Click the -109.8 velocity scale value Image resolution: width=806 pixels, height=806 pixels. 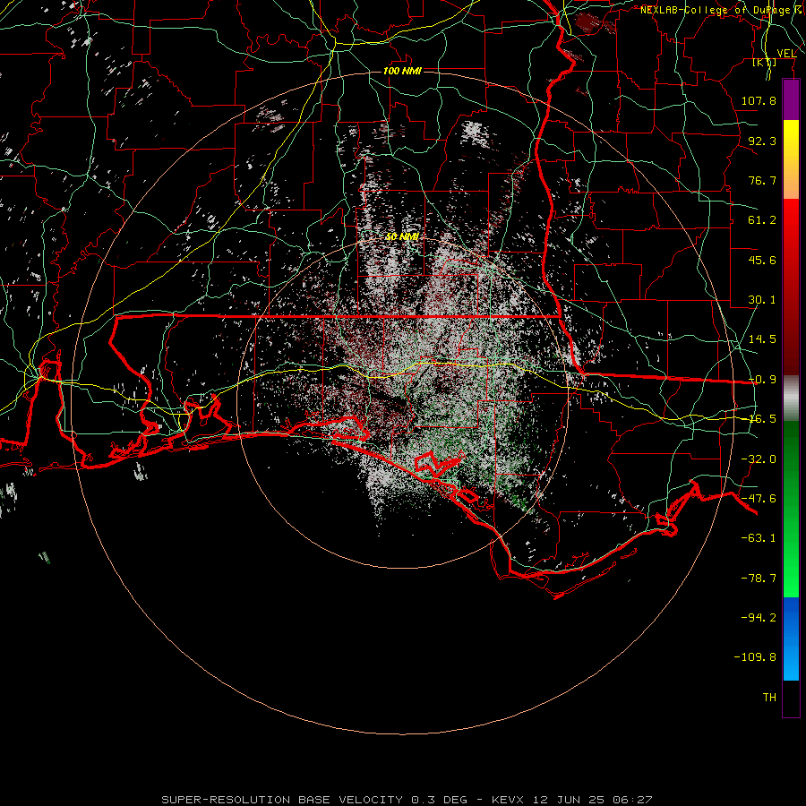[x=755, y=657]
